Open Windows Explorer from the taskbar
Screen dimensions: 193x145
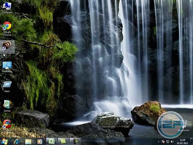28,141
